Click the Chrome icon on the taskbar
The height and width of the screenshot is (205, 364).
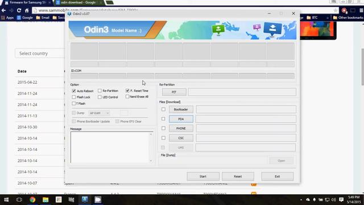32,200
